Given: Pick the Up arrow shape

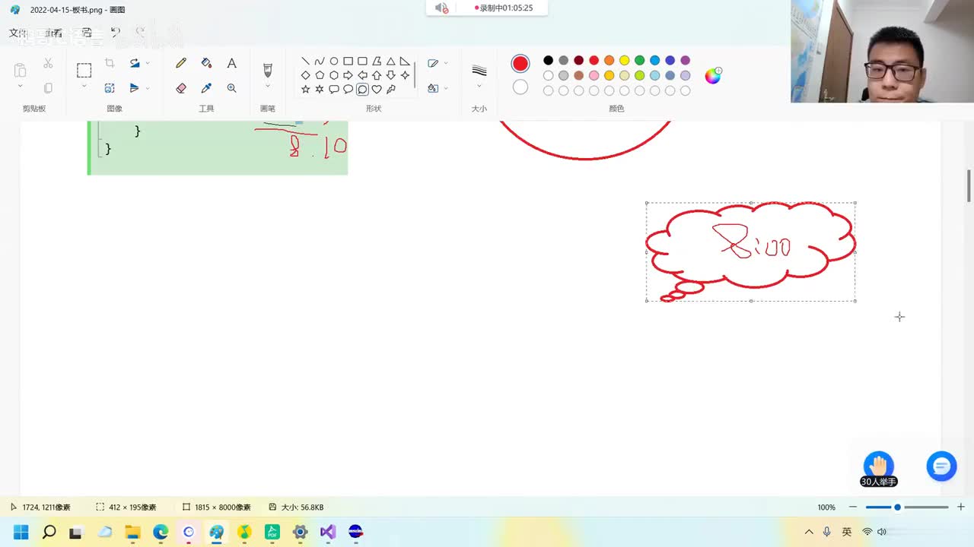Looking at the screenshot, I should pos(377,75).
